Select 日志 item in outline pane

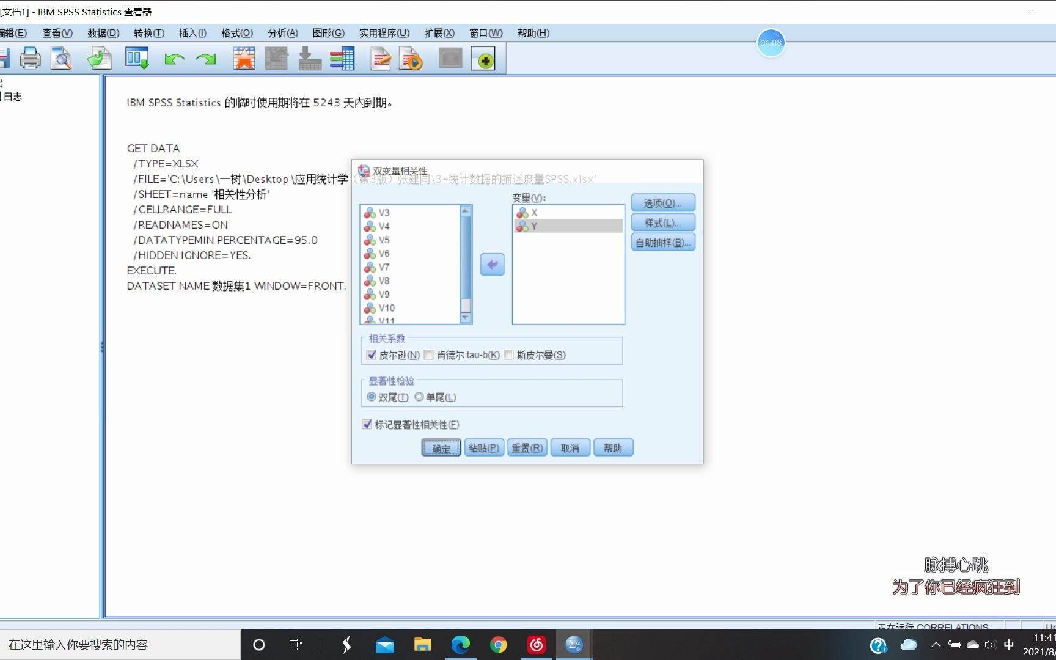[x=12, y=97]
